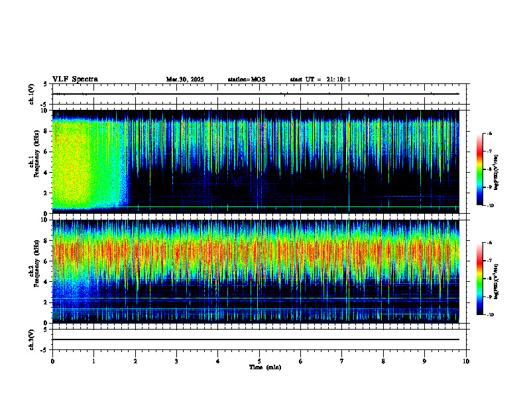The width and height of the screenshot is (525, 405).
Task: Click the ch.1 colorbar log(PSD) label
Action: [x=496, y=172]
